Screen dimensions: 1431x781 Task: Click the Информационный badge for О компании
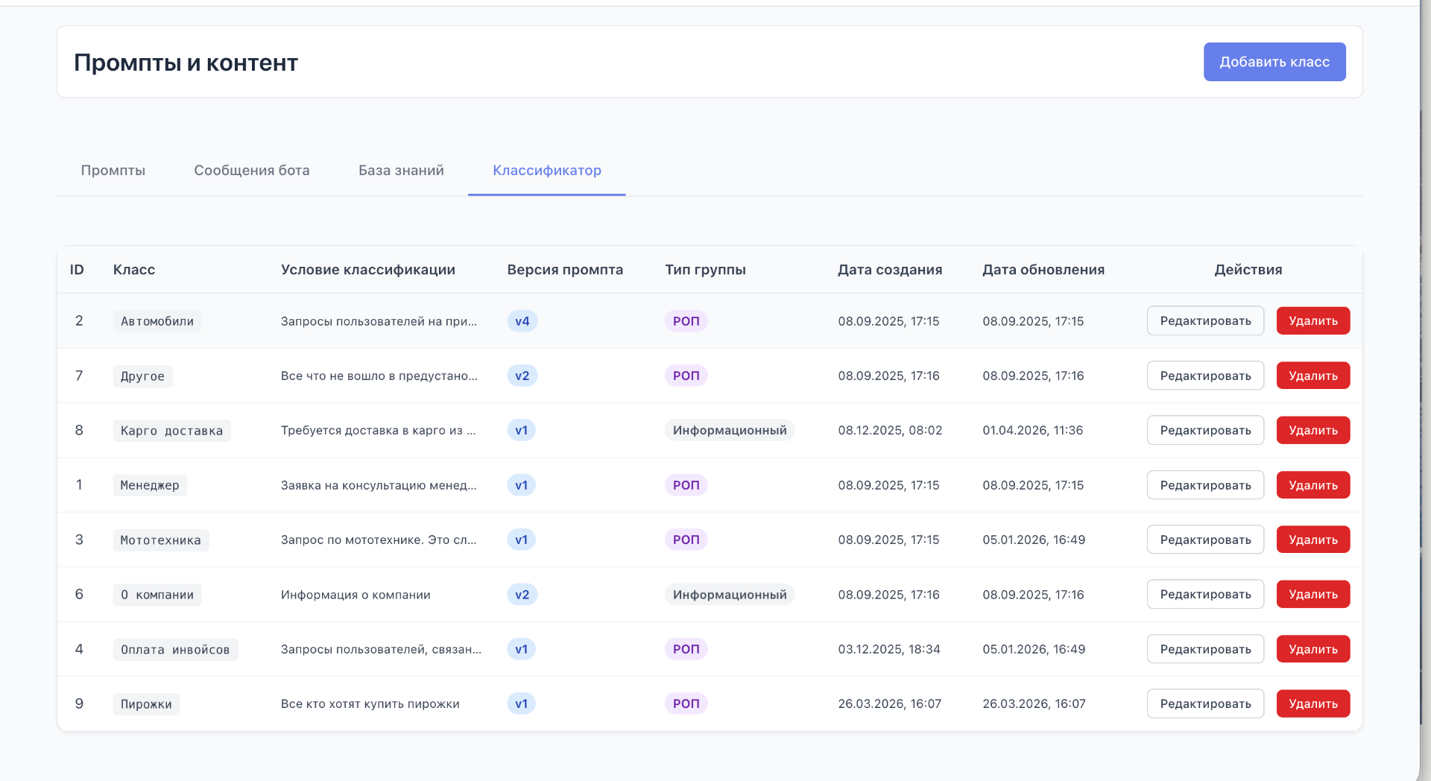click(730, 595)
